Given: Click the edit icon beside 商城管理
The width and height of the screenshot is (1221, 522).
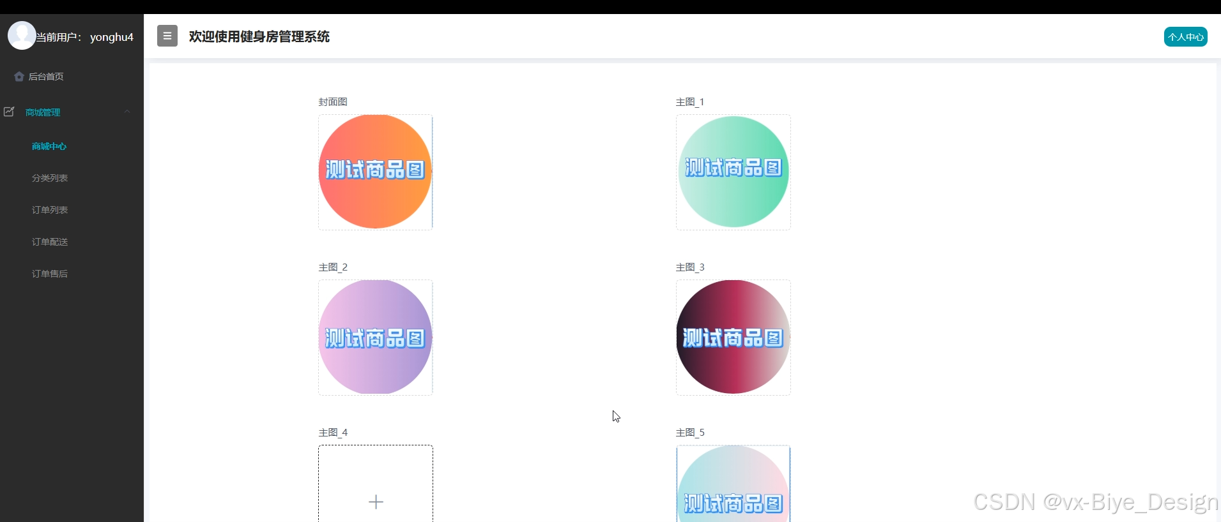Looking at the screenshot, I should (9, 112).
